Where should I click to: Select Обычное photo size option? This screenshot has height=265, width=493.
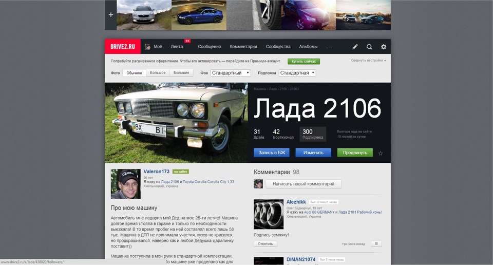(x=134, y=73)
